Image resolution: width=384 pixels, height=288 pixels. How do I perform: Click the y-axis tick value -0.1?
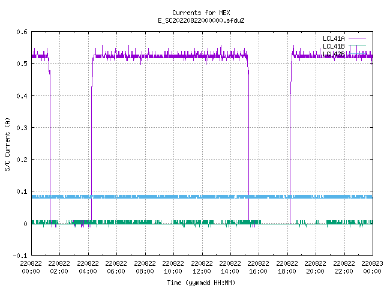pyautogui.click(x=20, y=256)
